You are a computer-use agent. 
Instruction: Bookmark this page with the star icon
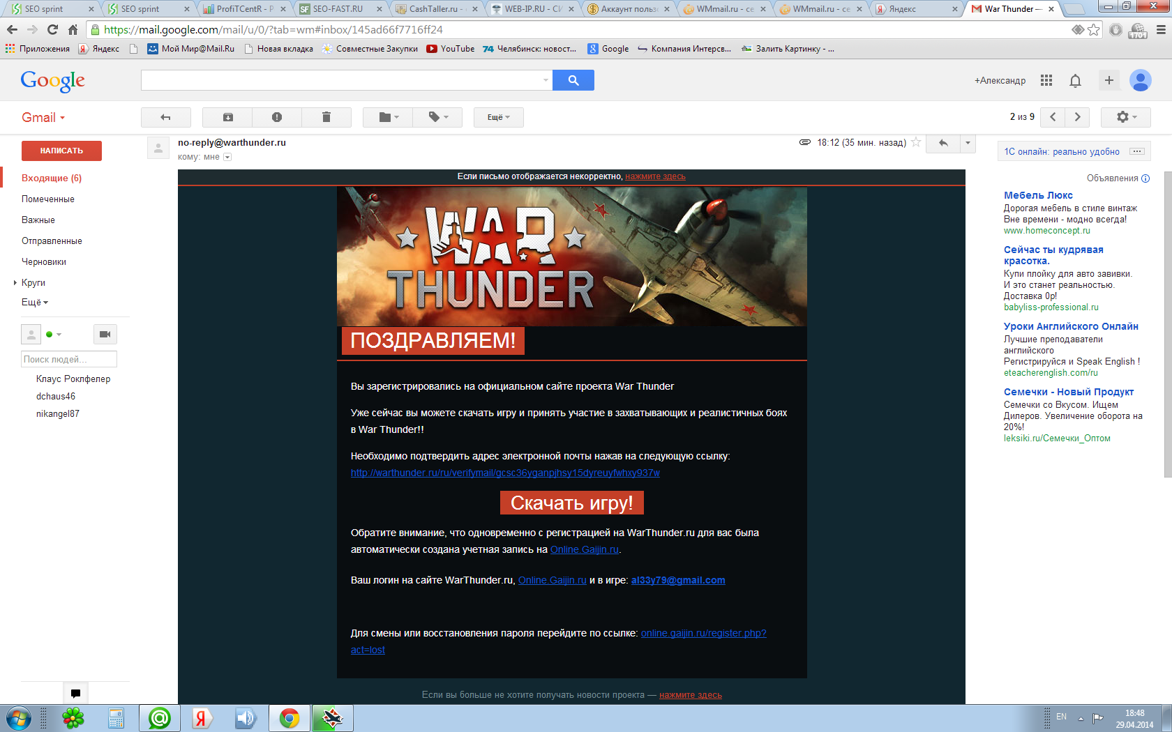pos(1094,29)
